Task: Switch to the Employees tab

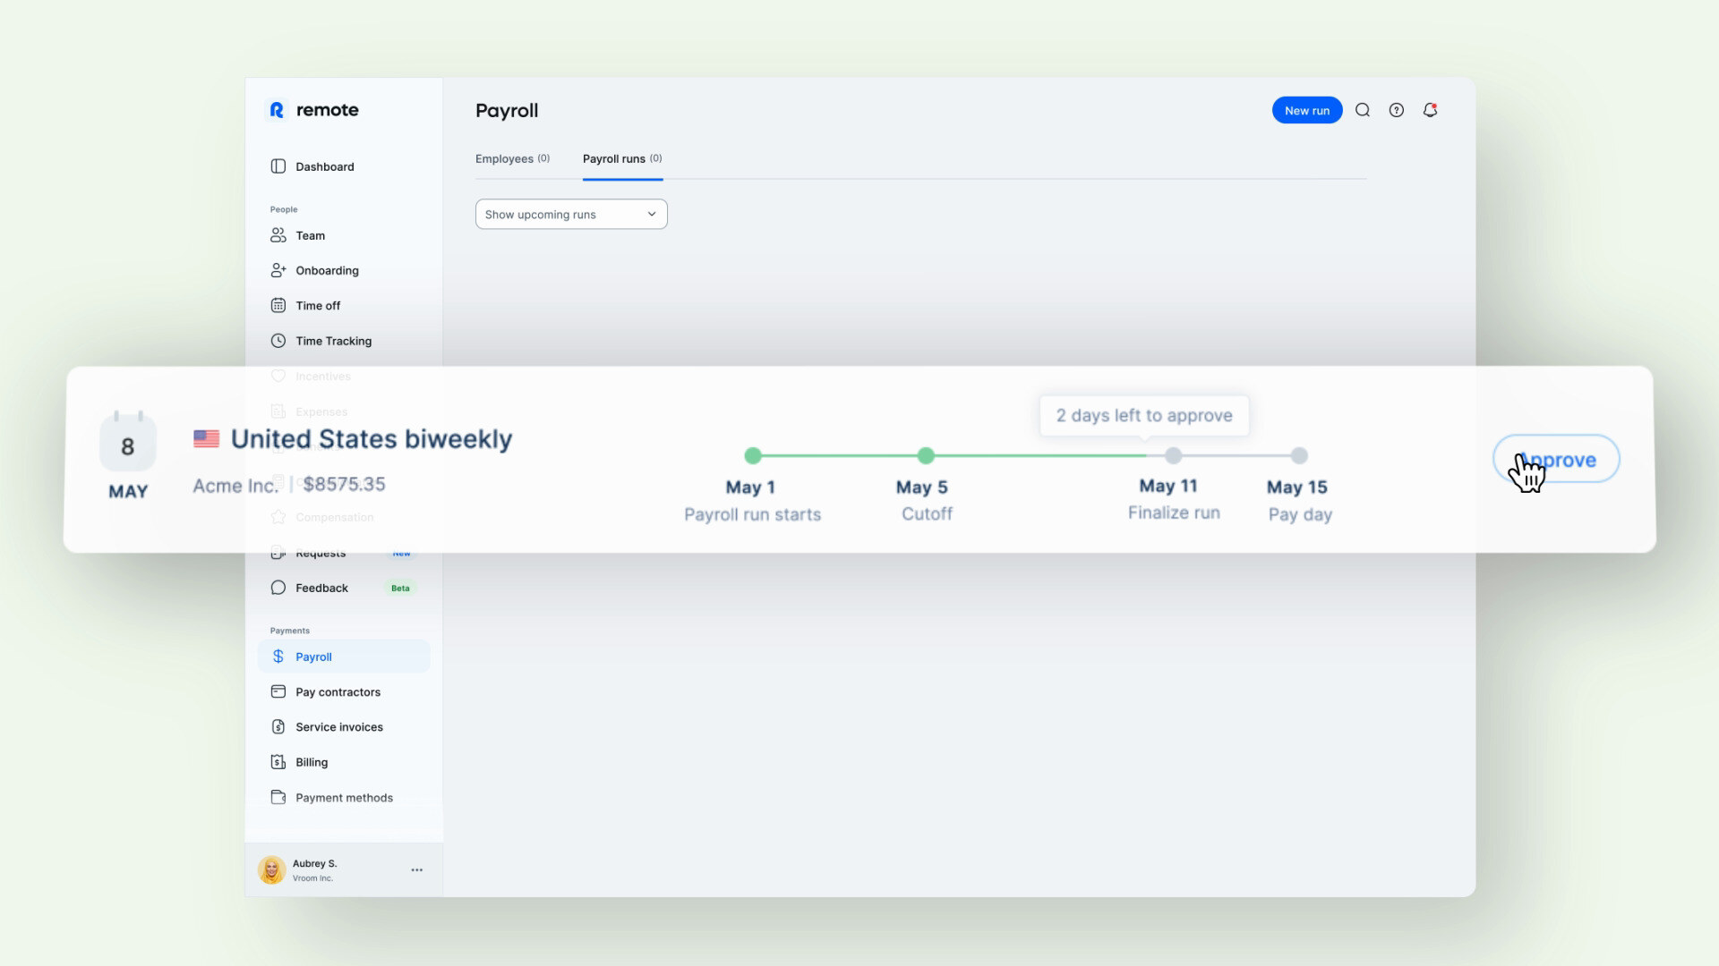Action: [512, 158]
